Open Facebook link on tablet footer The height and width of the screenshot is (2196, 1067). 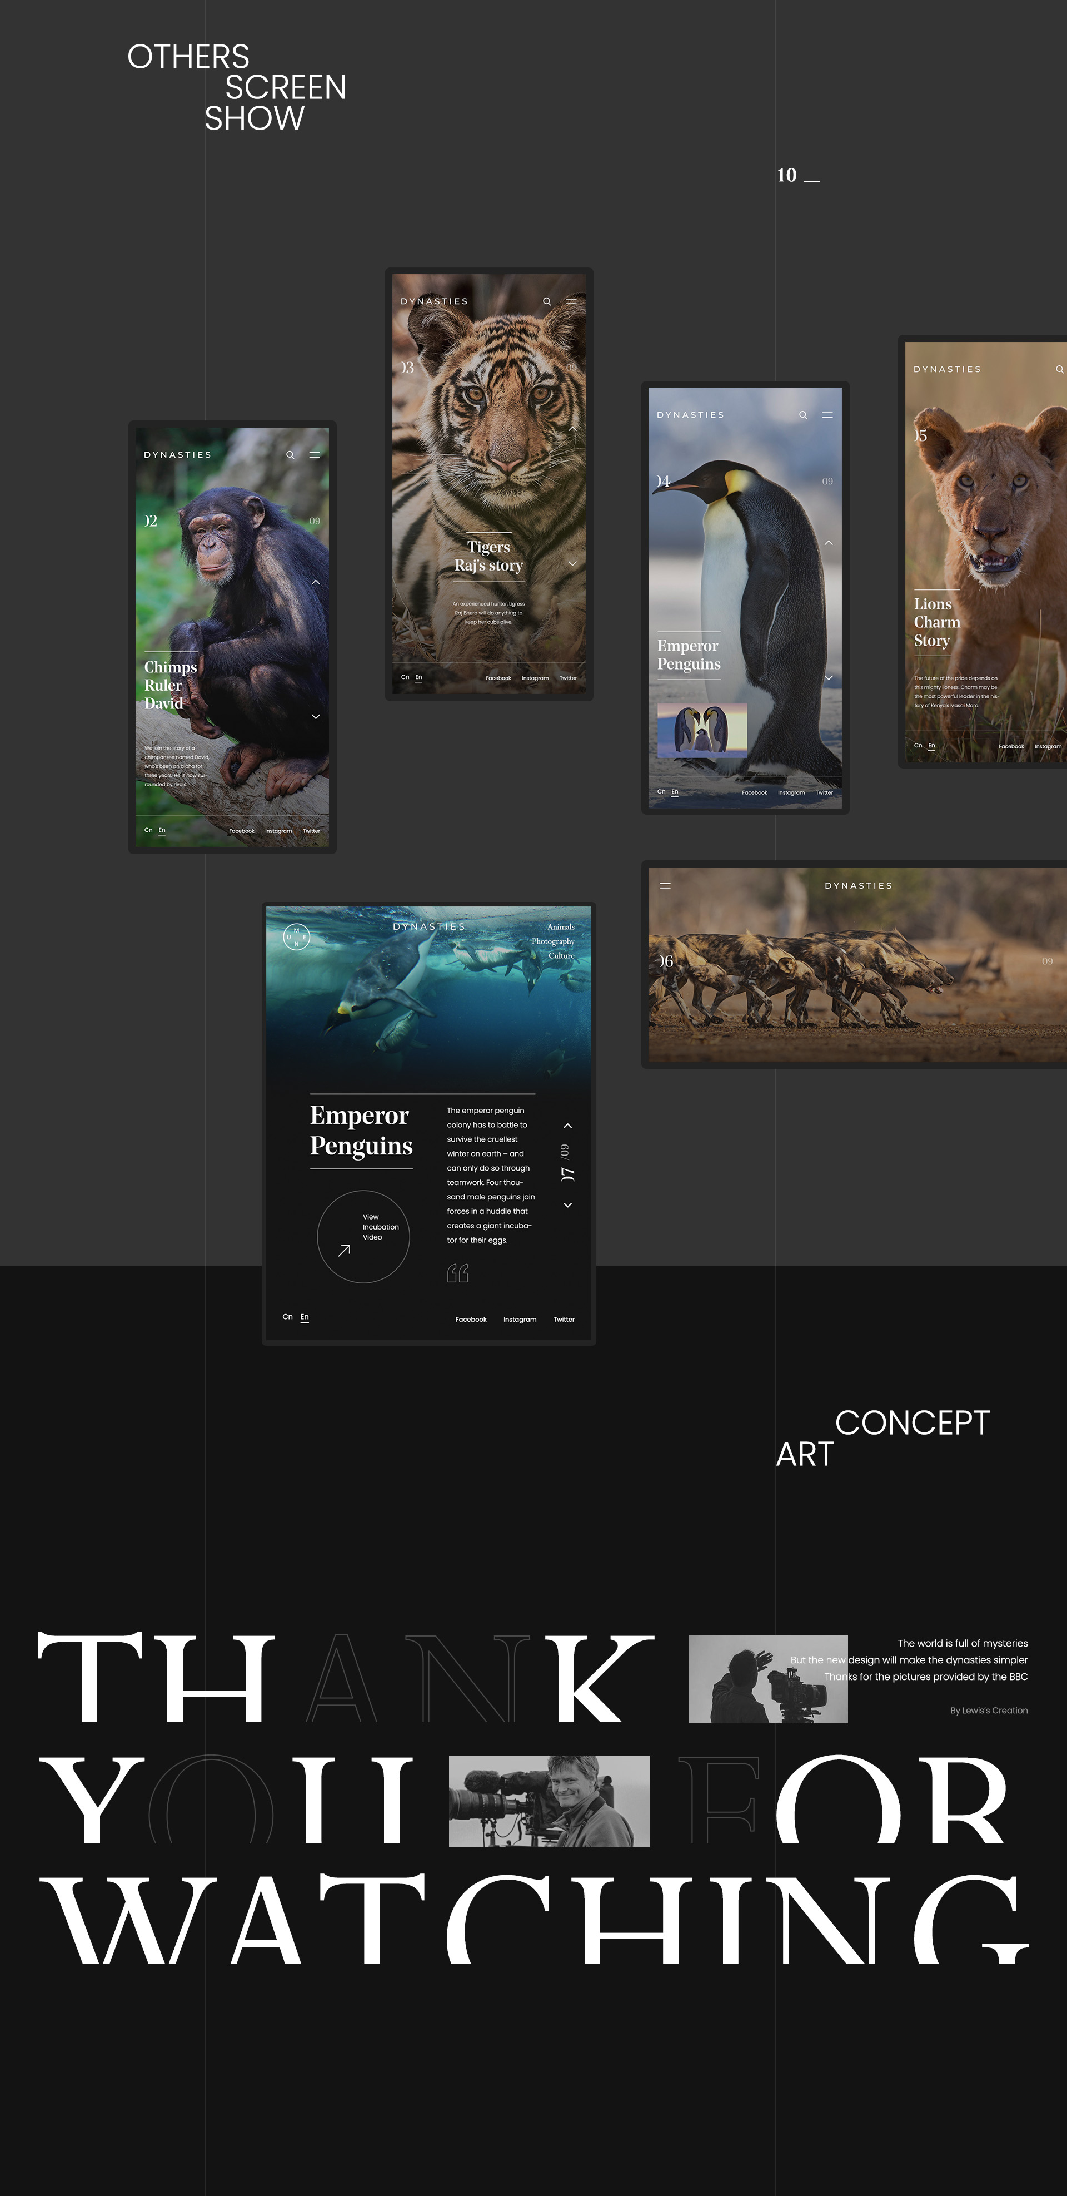(471, 1320)
